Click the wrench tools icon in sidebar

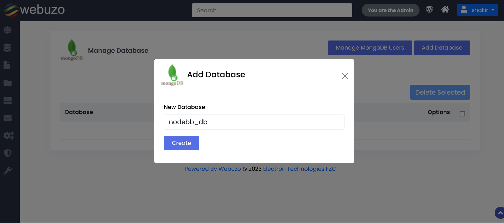[7, 171]
